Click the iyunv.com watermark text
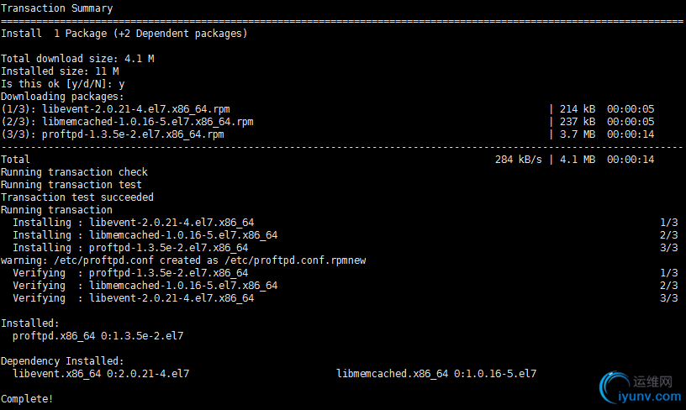The height and width of the screenshot is (410, 686). point(650,397)
